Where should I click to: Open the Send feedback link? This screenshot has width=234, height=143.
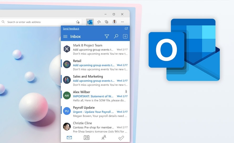[x=71, y=29]
